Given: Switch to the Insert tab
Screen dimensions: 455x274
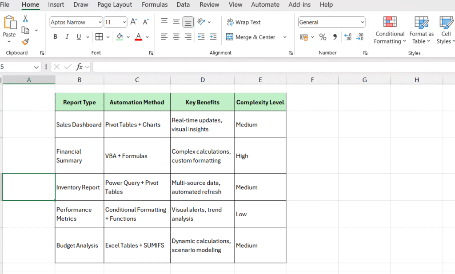Looking at the screenshot, I should (56, 4).
